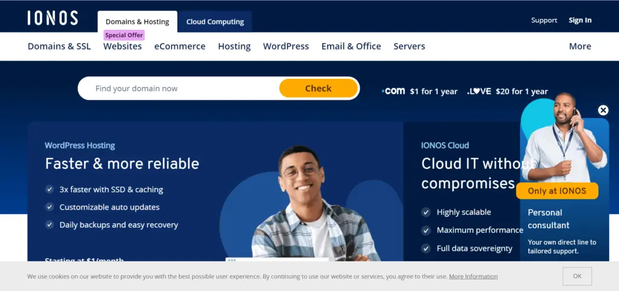The height and width of the screenshot is (291, 619).
Task: Click the .LOVE domain offer icon
Action: 479,91
